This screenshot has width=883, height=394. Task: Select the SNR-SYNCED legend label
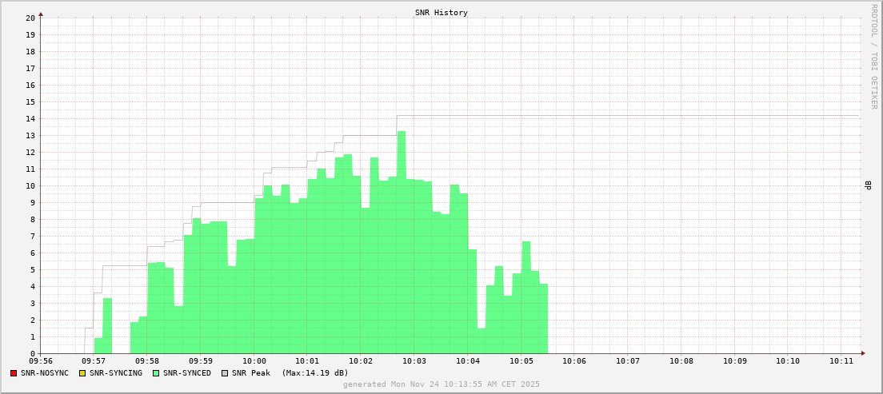coord(187,373)
